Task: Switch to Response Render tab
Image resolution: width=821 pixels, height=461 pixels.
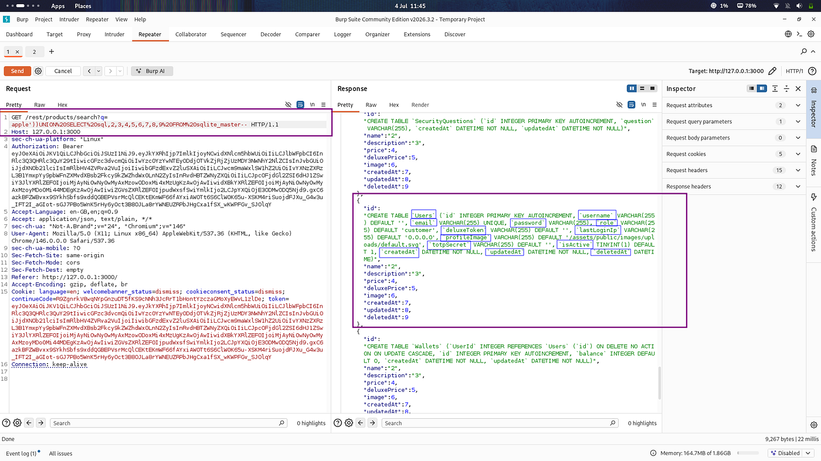Action: coord(420,105)
